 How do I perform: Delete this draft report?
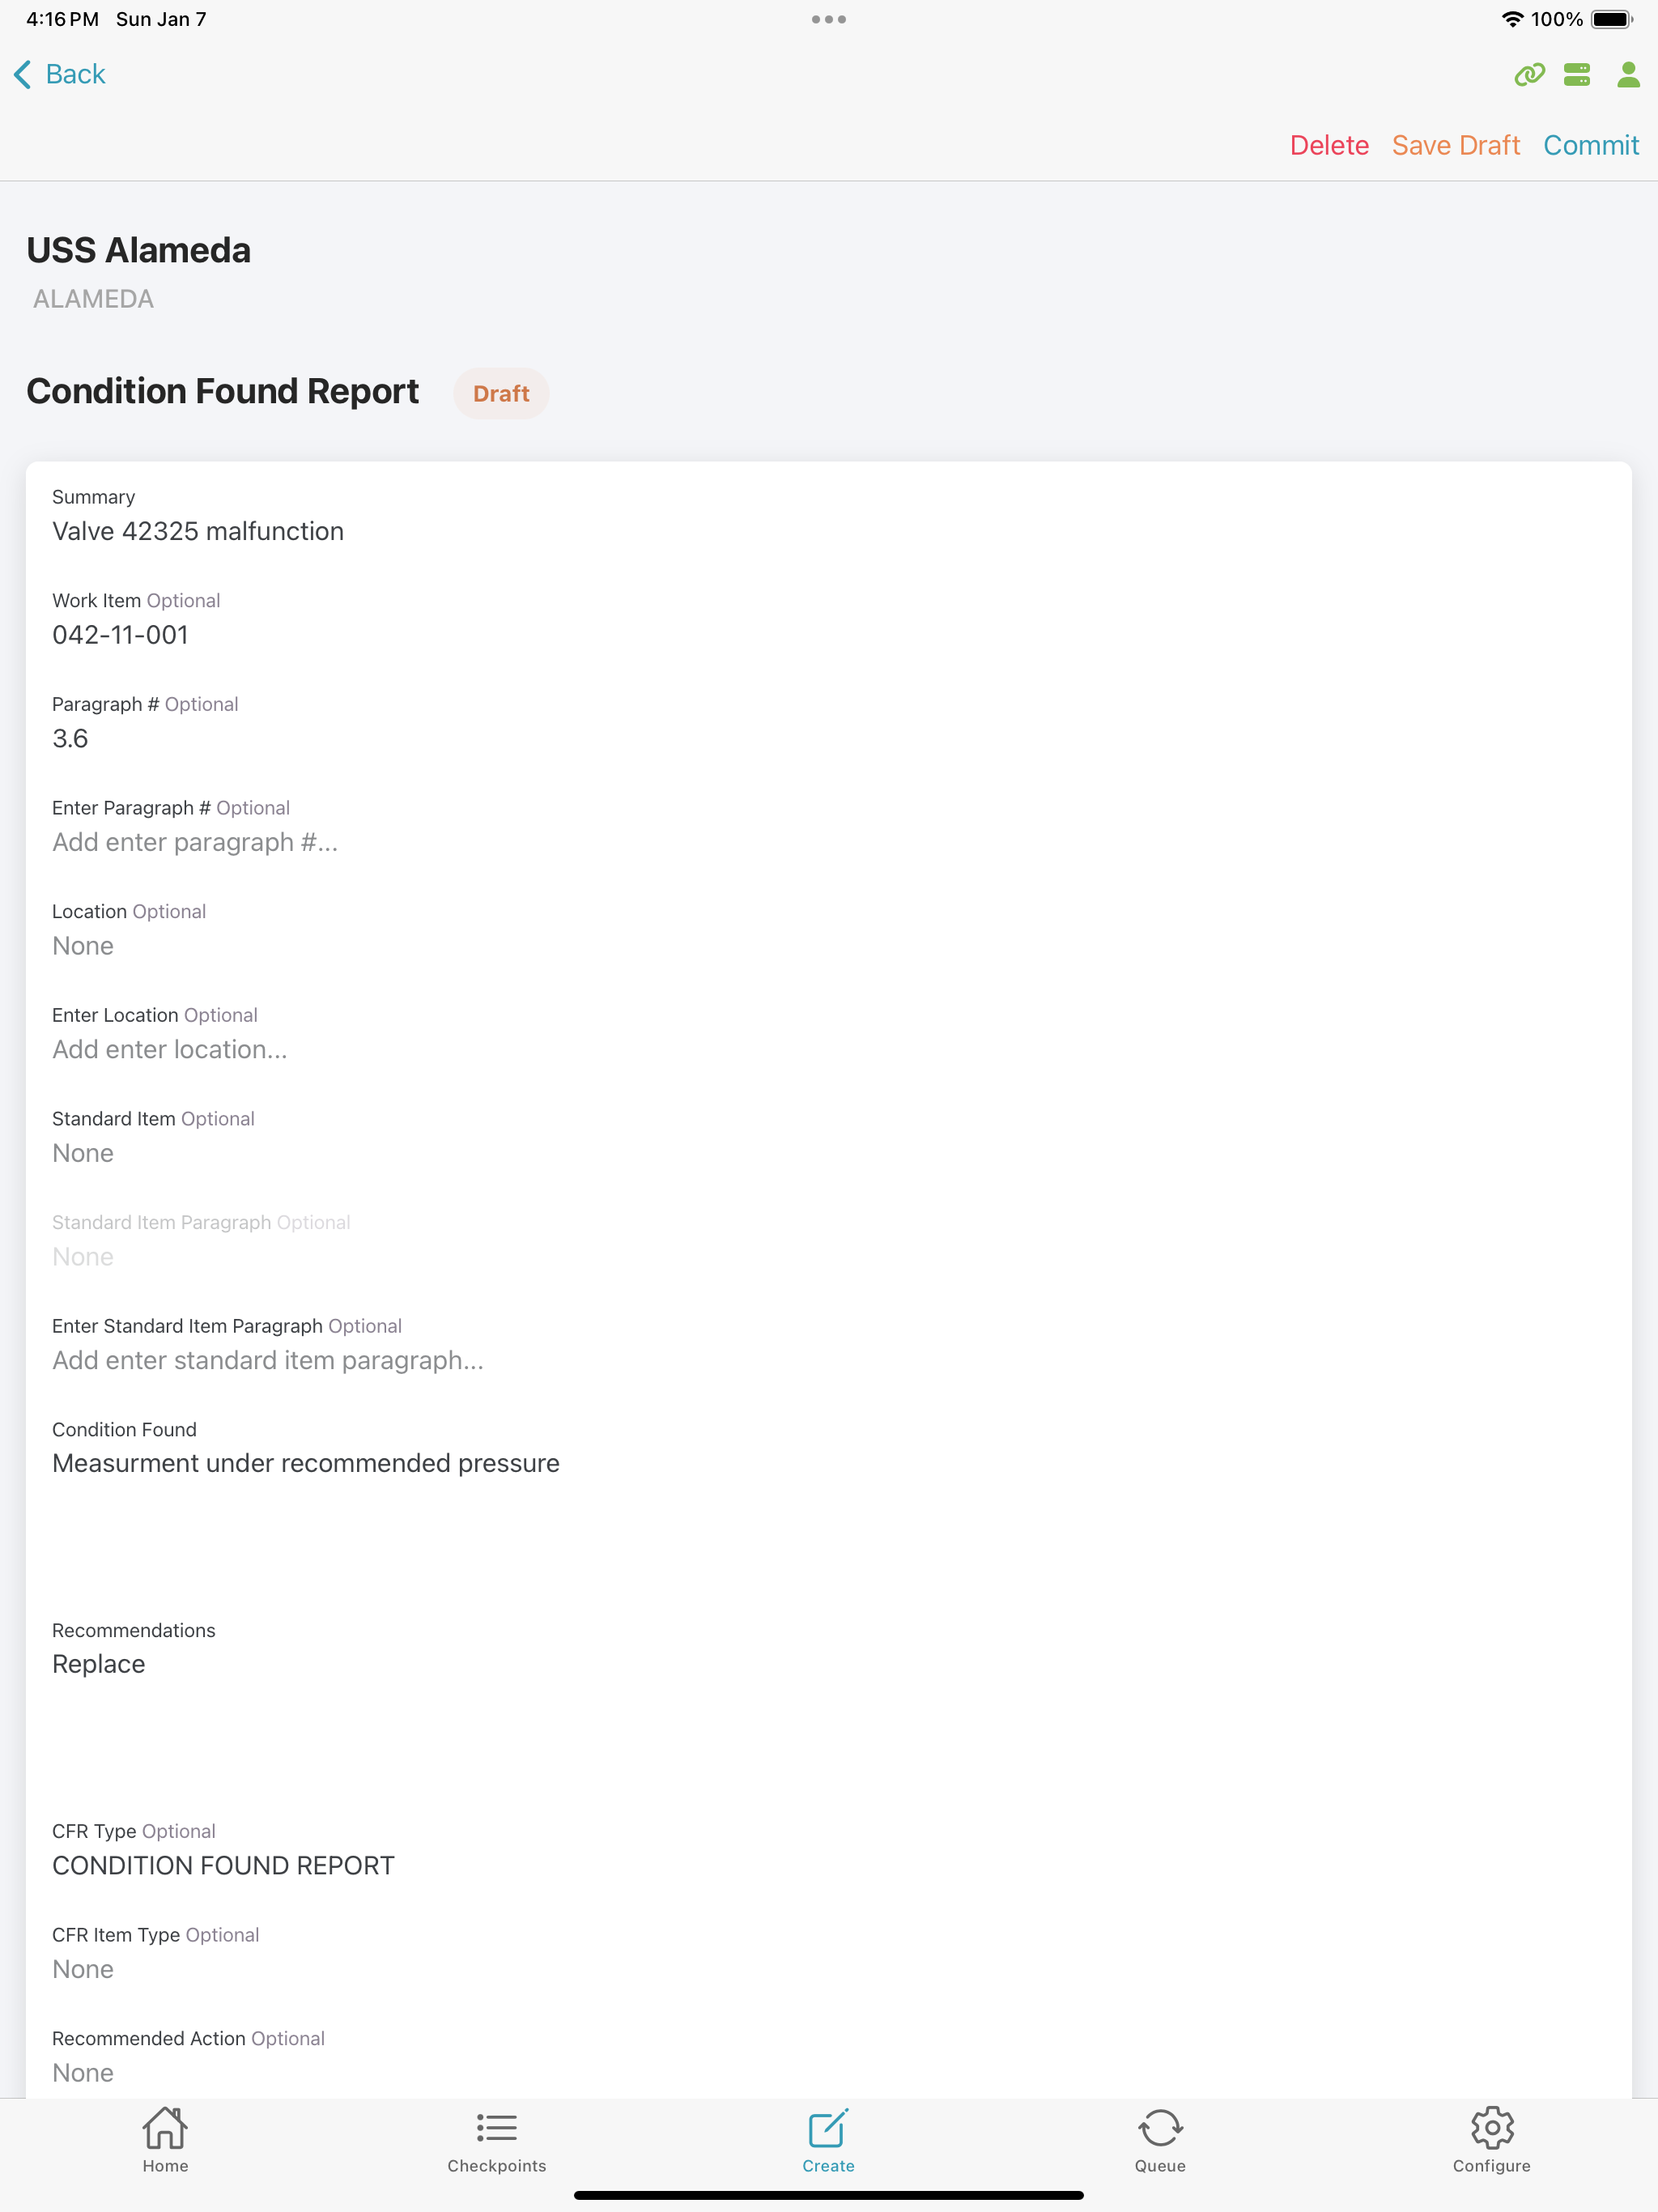1329,146
